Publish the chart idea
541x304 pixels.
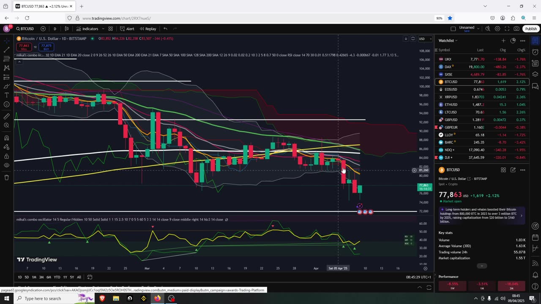point(531,29)
